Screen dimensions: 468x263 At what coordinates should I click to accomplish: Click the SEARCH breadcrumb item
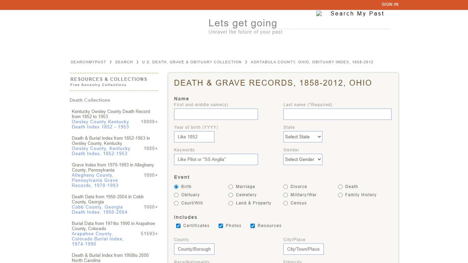pyautogui.click(x=124, y=62)
